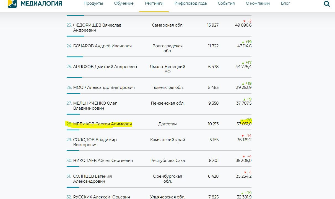The image size is (335, 199).
Task: Click the search magnifier icon
Action: [327, 4]
